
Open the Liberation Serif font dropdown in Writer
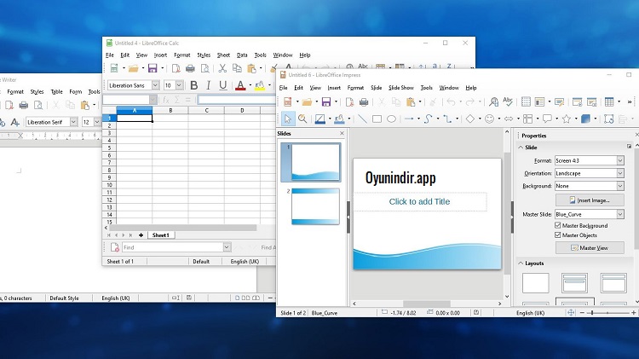(x=73, y=122)
